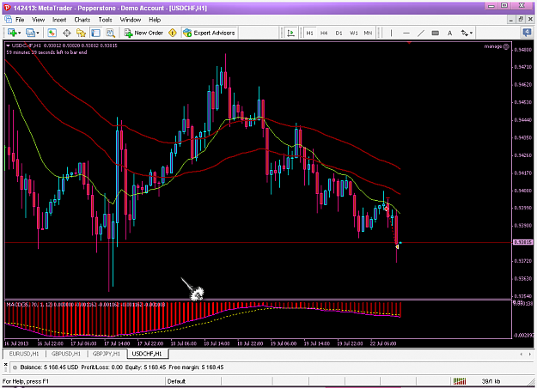Toggle the chart auto-scroll icon

pos(290,33)
